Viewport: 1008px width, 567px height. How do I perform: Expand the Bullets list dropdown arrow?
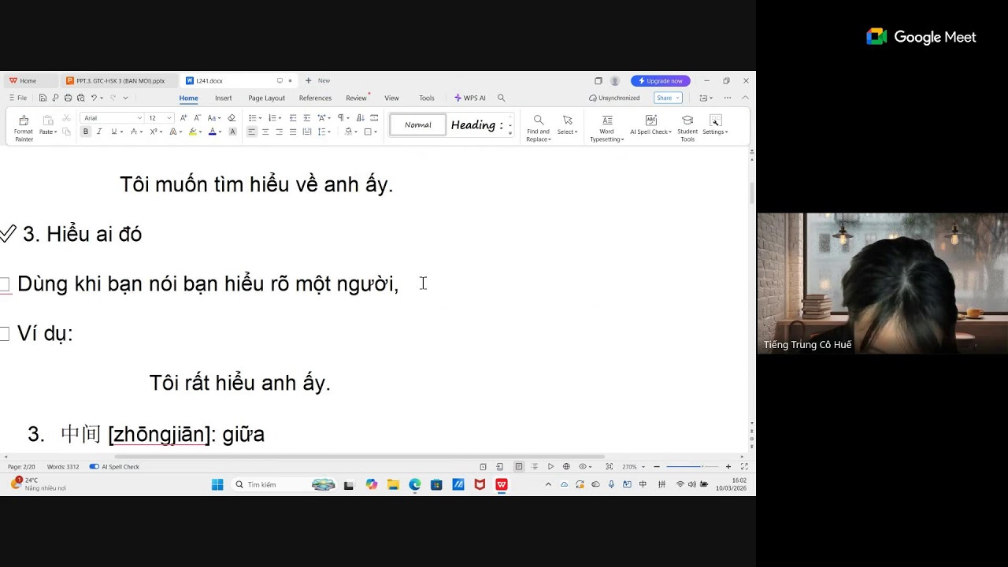coord(259,118)
